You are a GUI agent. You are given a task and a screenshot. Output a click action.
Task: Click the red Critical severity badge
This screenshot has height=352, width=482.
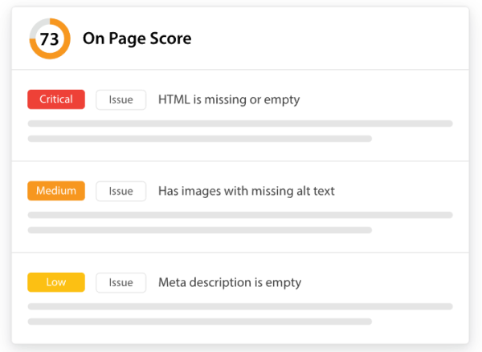tap(55, 99)
